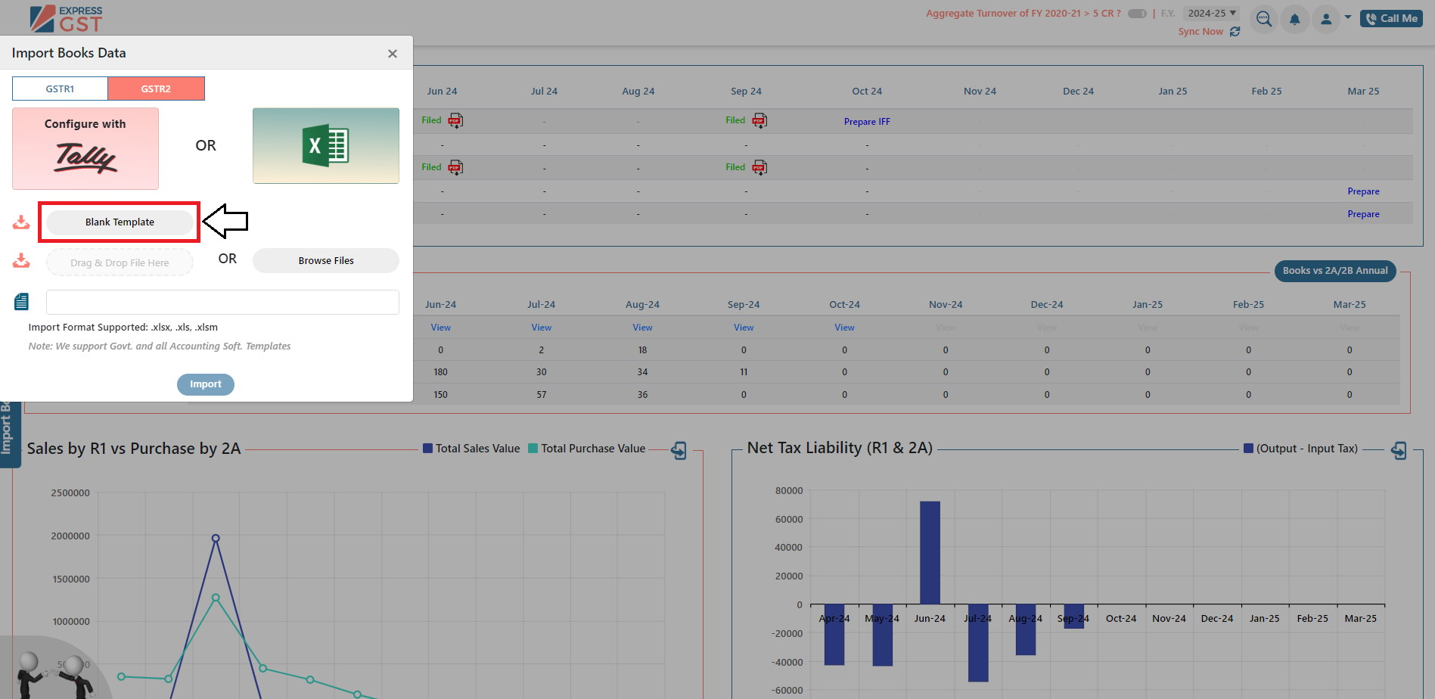
Task: Open Configure with Tally option
Action: point(85,148)
